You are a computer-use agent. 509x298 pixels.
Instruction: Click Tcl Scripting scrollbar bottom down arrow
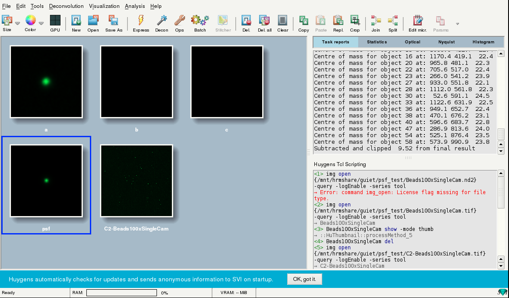click(501, 266)
